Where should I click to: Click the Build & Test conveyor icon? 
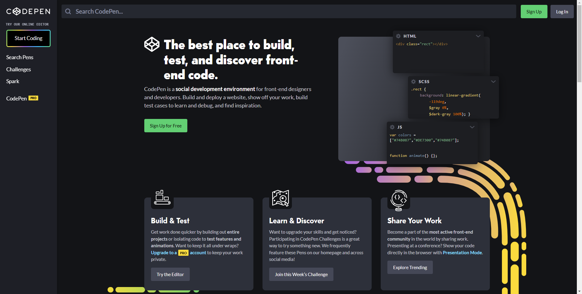point(162,198)
